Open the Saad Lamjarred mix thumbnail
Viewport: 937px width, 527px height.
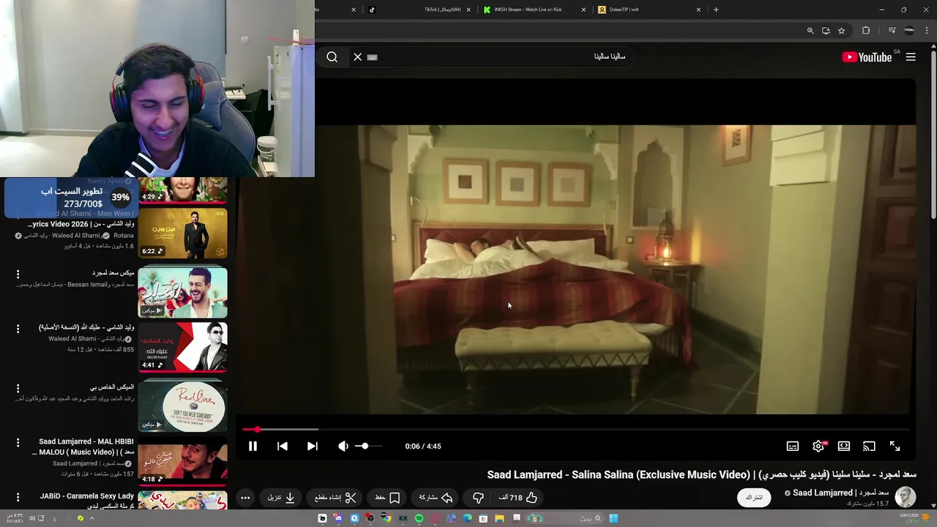(183, 291)
